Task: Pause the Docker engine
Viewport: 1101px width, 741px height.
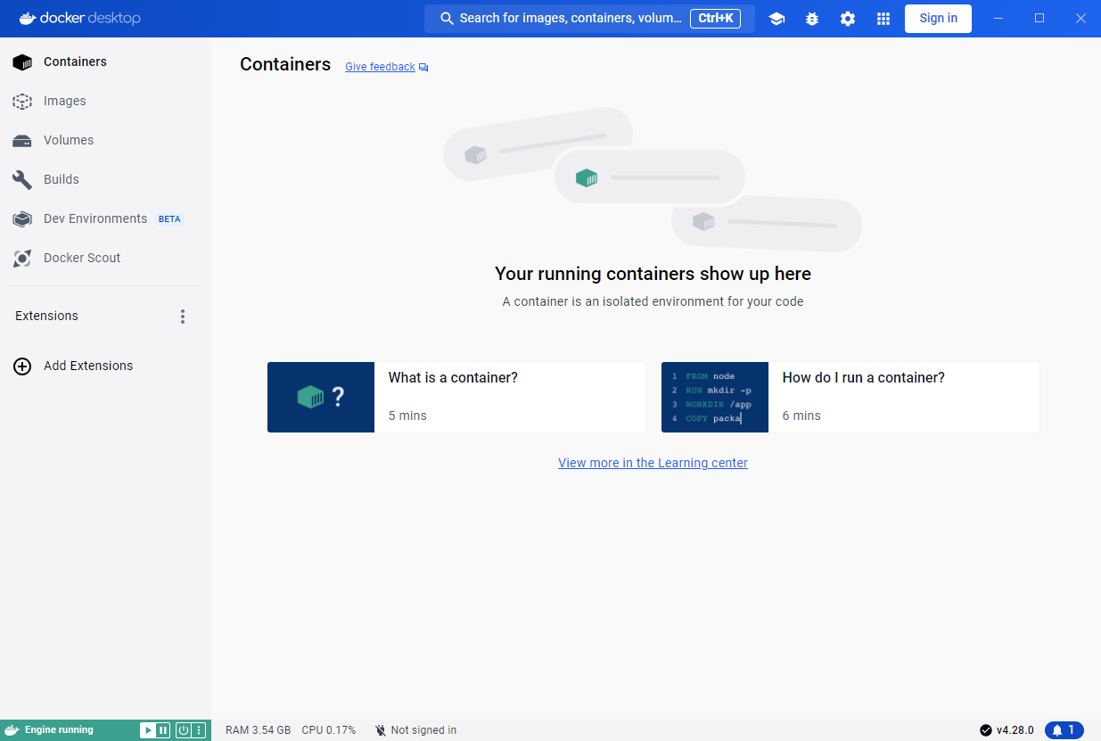Action: 163,730
